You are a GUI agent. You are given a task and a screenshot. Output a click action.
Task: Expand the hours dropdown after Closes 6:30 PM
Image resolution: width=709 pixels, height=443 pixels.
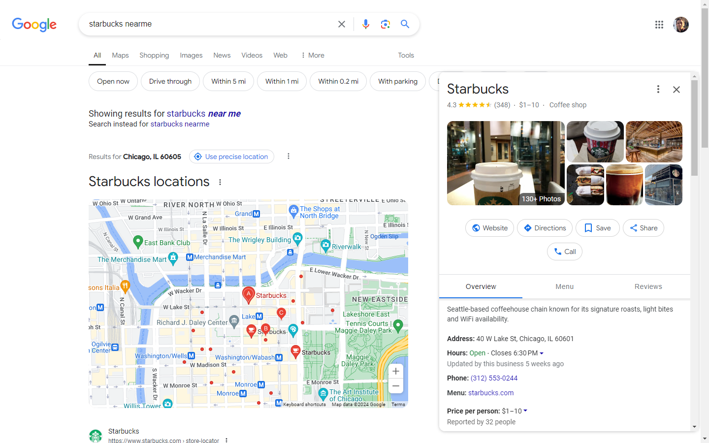point(542,353)
